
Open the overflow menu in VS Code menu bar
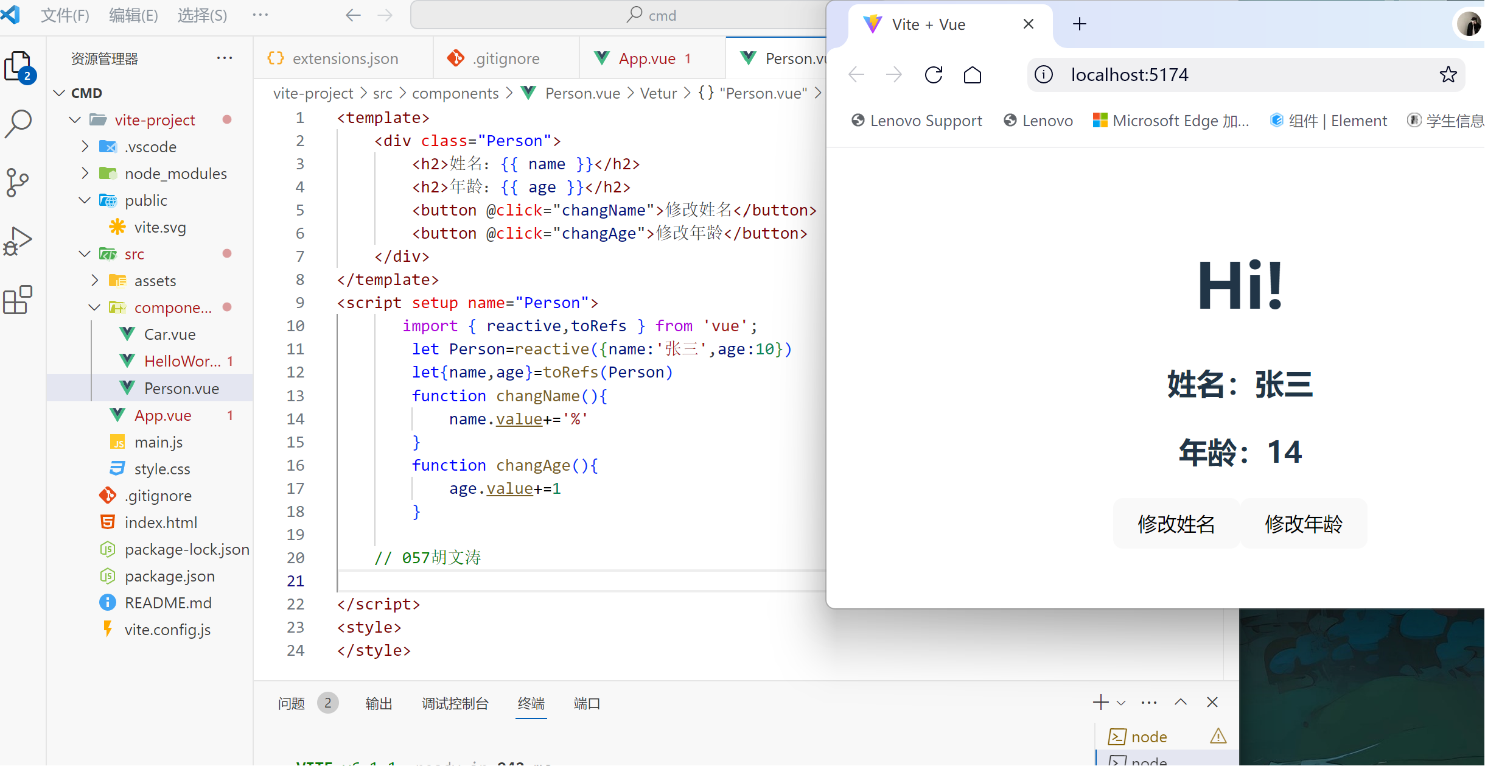pos(260,15)
